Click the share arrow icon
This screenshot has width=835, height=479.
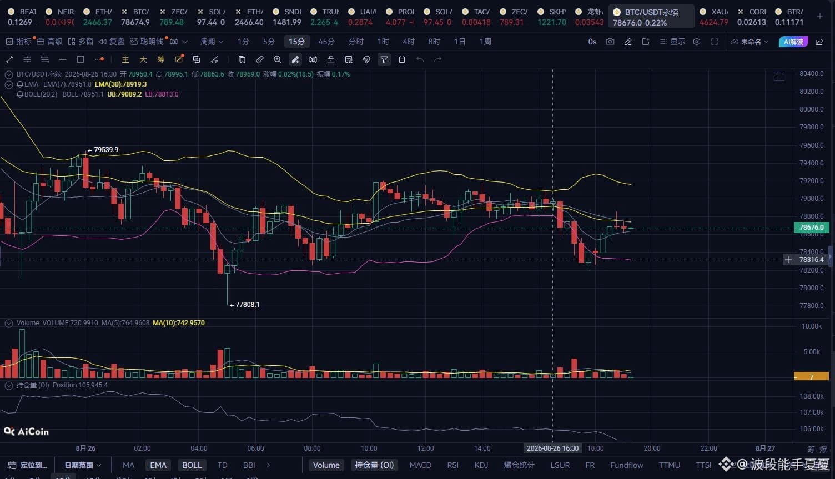pyautogui.click(x=819, y=42)
